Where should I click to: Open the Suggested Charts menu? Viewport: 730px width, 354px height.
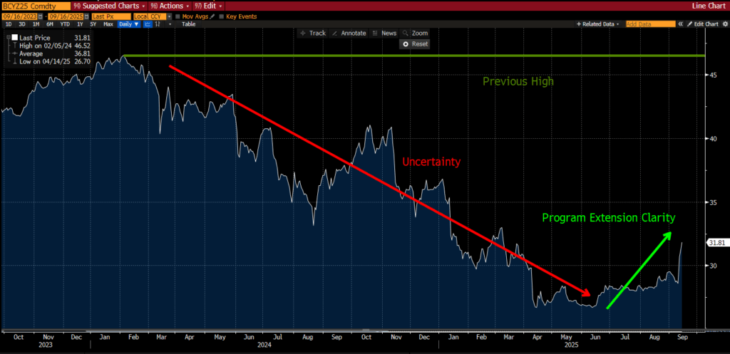tap(107, 5)
